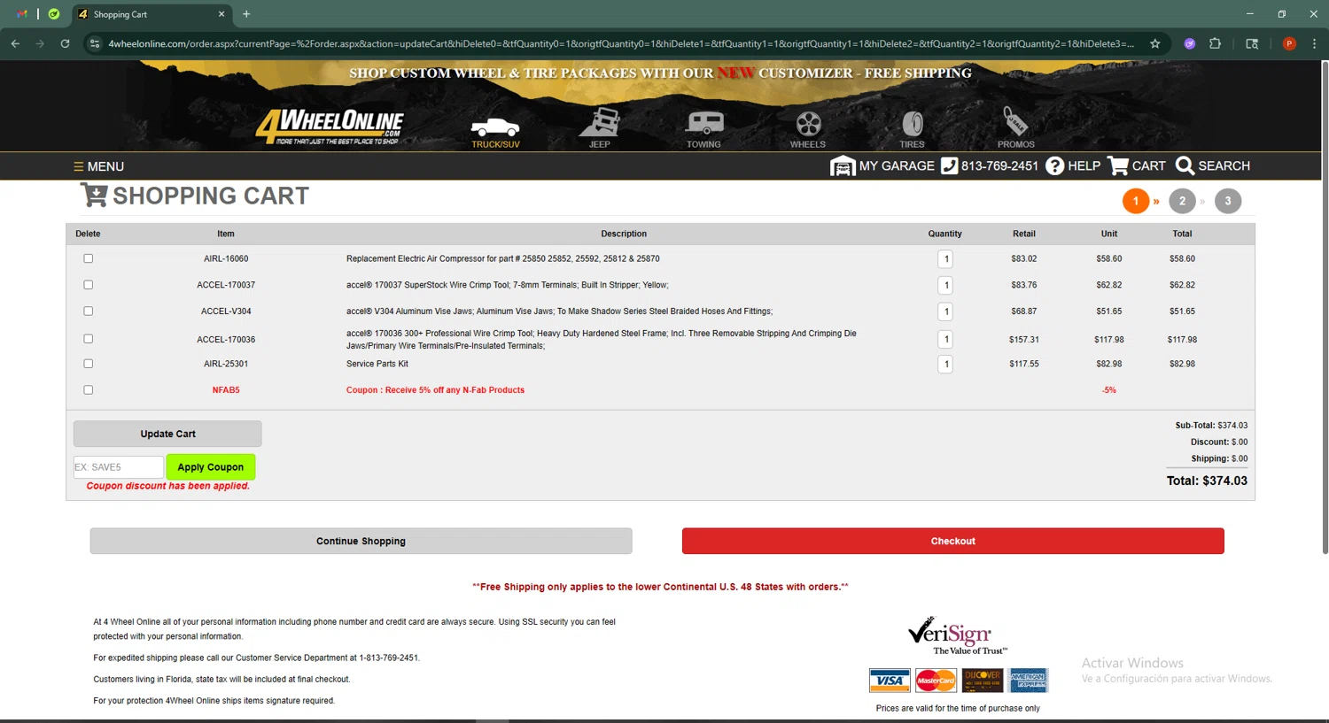Open Chrome profile avatar
1329x723 pixels.
(x=1289, y=43)
